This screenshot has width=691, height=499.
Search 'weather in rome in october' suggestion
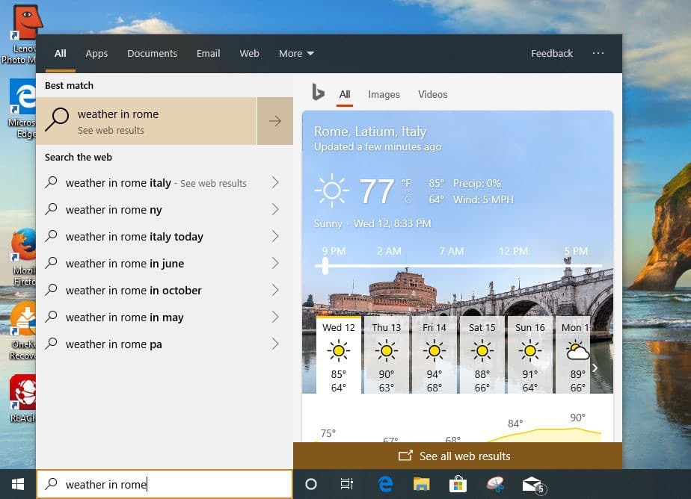point(134,291)
